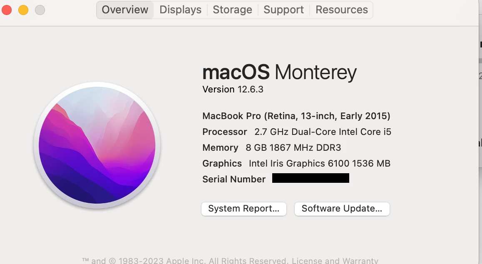Show the Resources tab
The height and width of the screenshot is (264, 482).
341,10
